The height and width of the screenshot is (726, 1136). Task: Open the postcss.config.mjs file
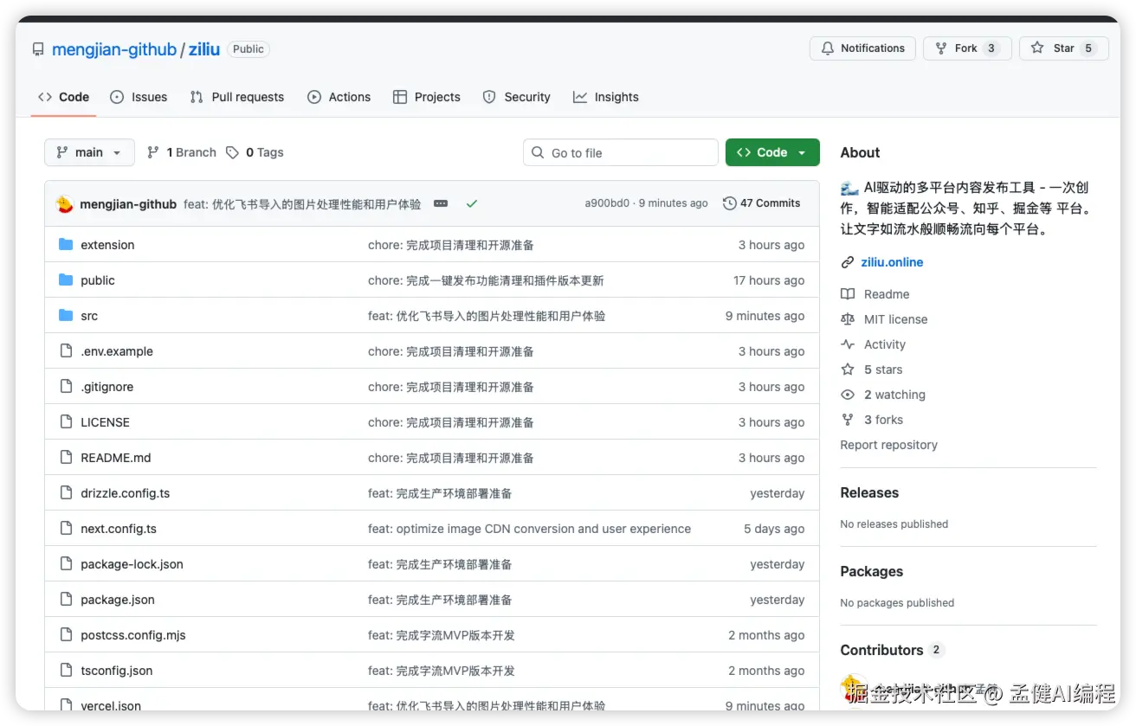pyautogui.click(x=133, y=635)
